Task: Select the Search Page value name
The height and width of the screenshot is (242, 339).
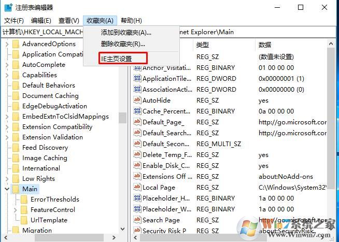Action: point(161,220)
